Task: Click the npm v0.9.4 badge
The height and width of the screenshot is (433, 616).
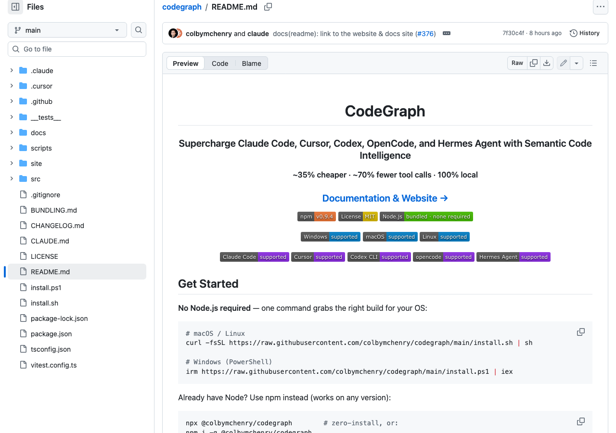Action: coord(317,216)
